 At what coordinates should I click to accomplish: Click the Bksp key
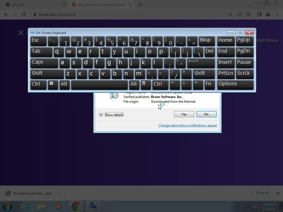tap(207, 41)
